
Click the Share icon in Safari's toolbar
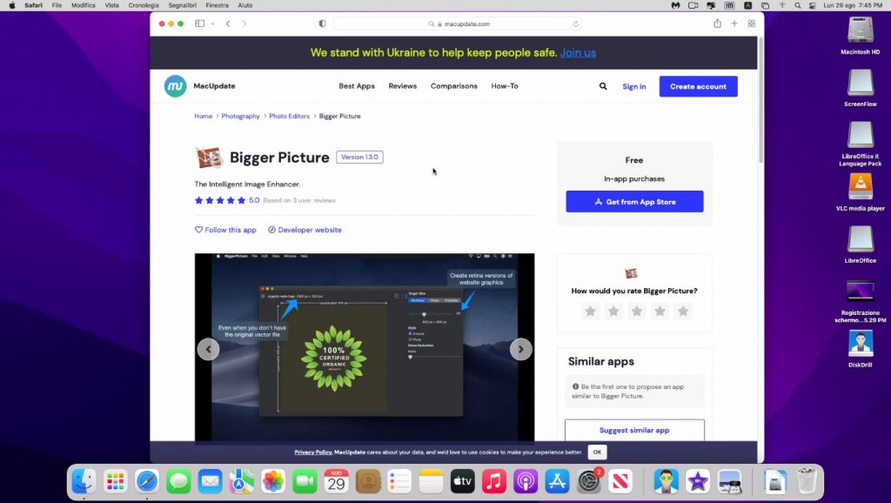click(716, 23)
